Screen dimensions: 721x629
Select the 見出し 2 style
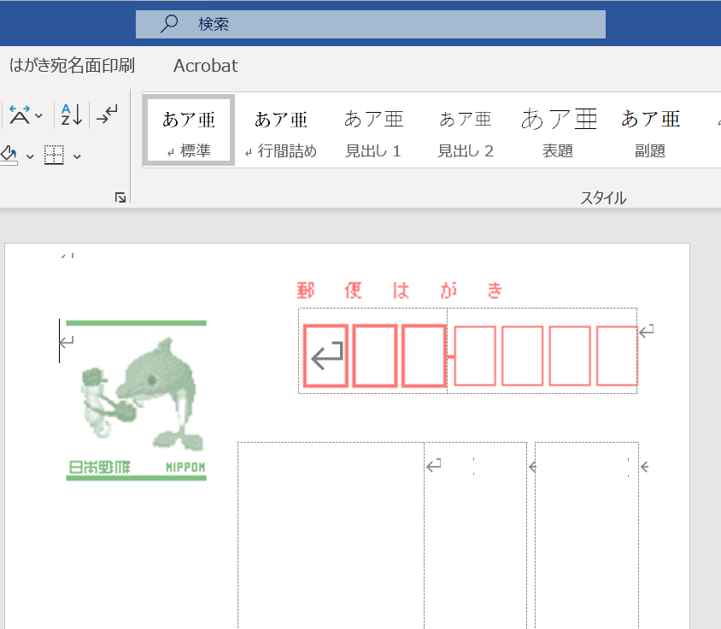[x=466, y=130]
